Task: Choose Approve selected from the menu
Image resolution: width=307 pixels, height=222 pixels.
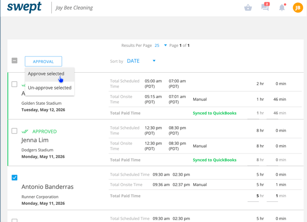Action: (x=46, y=74)
